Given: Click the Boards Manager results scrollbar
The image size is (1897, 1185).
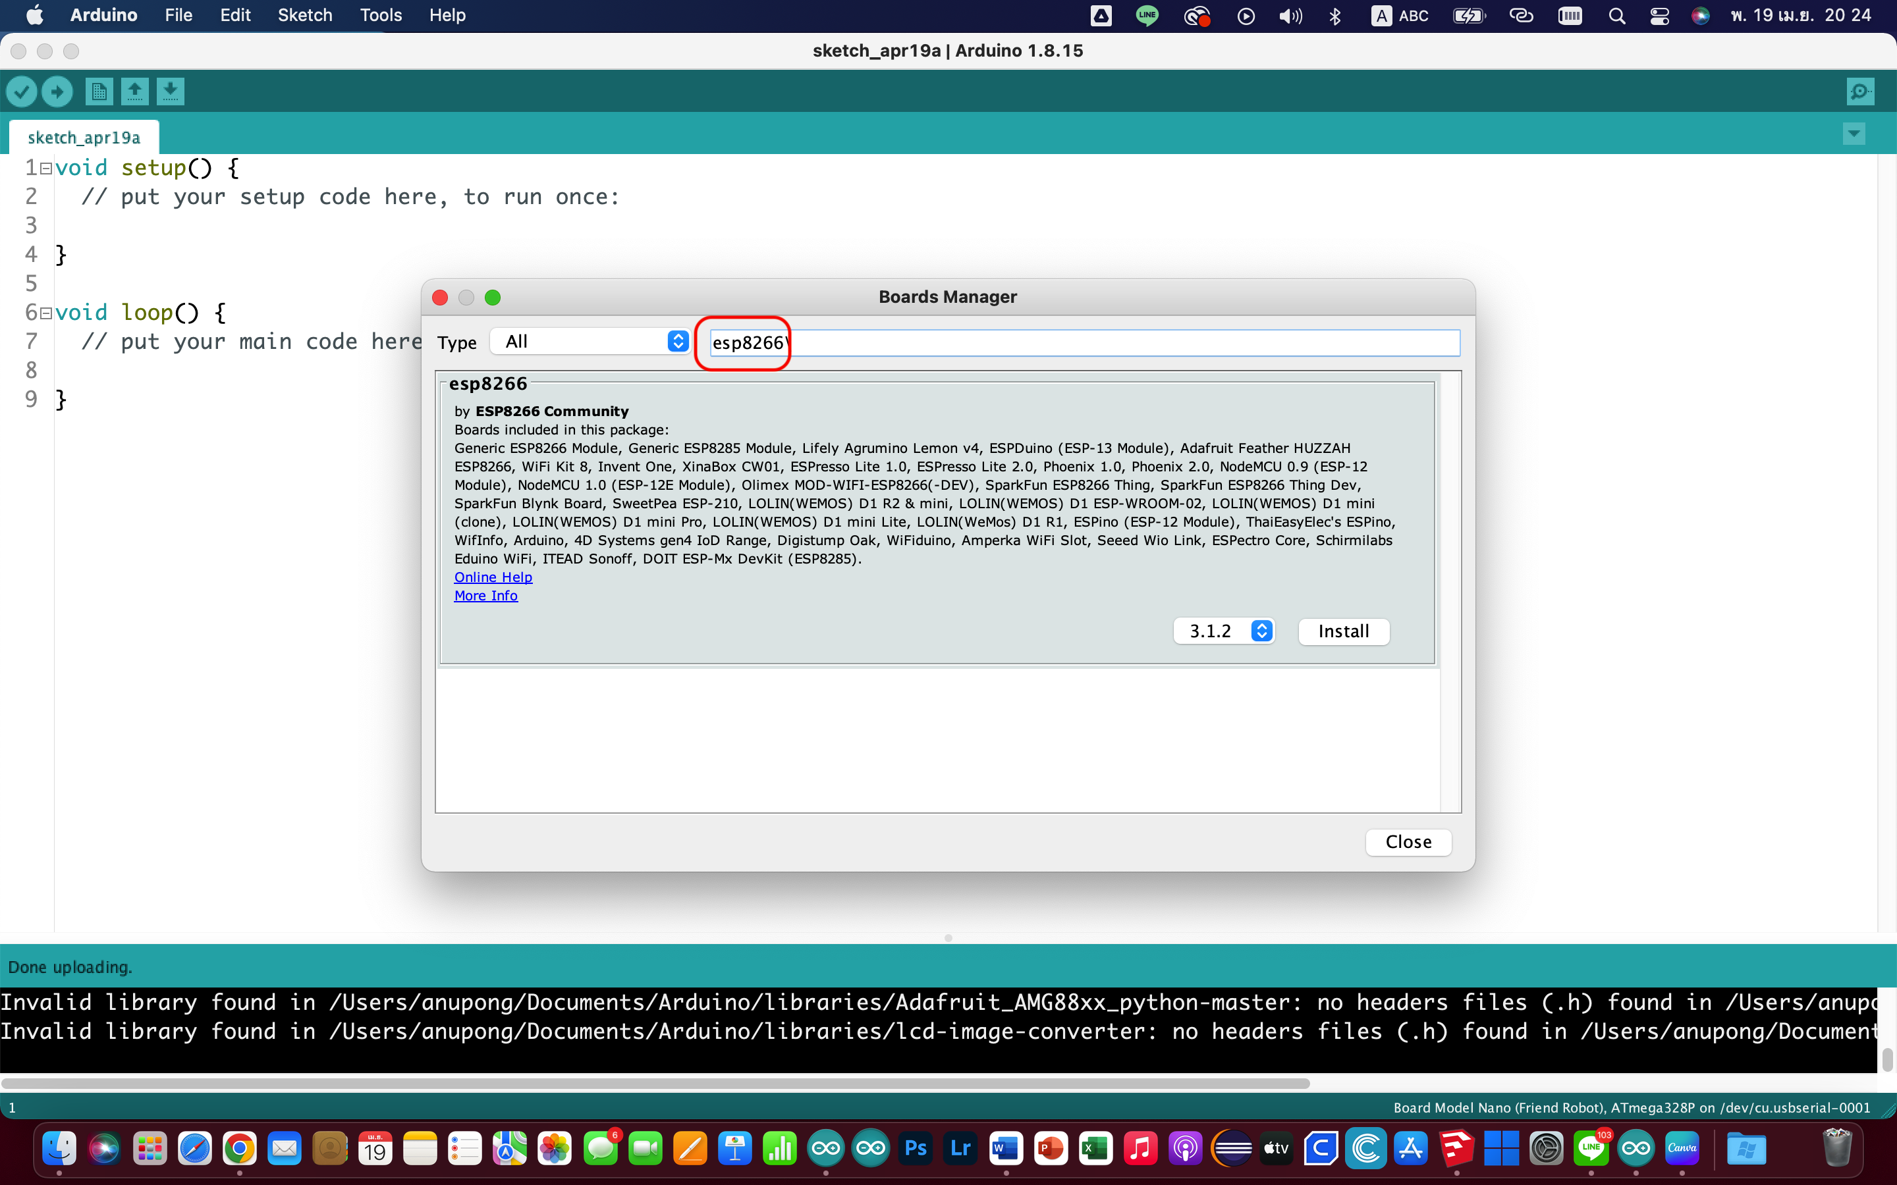Looking at the screenshot, I should click(x=1450, y=592).
